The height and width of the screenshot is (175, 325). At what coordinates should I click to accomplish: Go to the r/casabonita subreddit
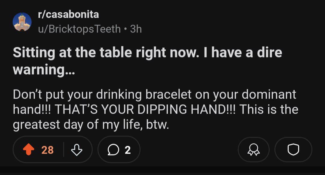click(x=68, y=14)
